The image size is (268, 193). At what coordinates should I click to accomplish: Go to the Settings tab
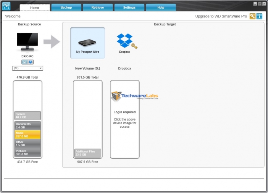[x=129, y=8]
